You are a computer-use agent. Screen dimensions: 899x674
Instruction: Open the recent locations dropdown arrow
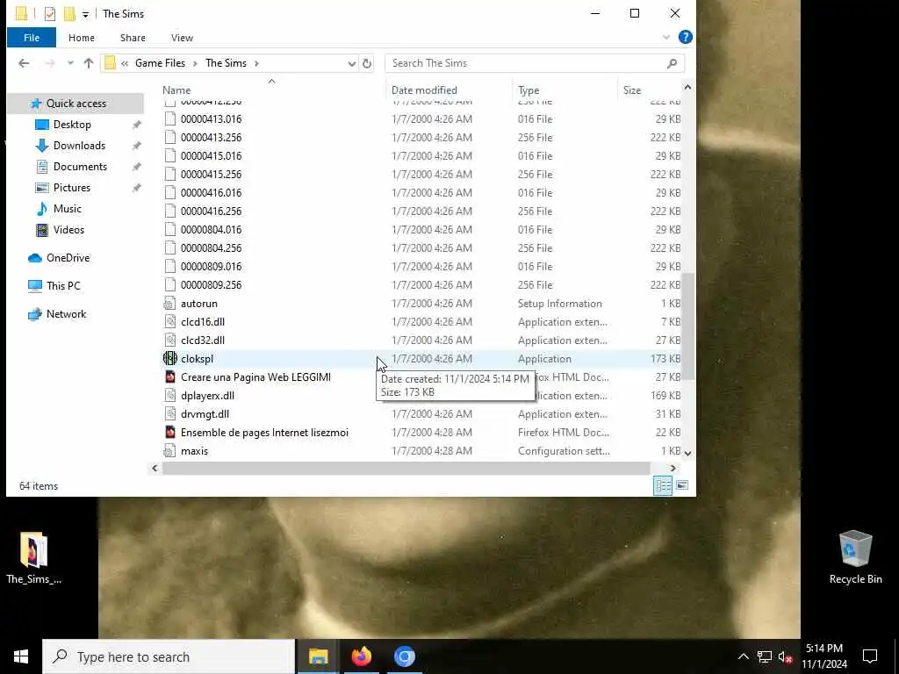point(70,63)
